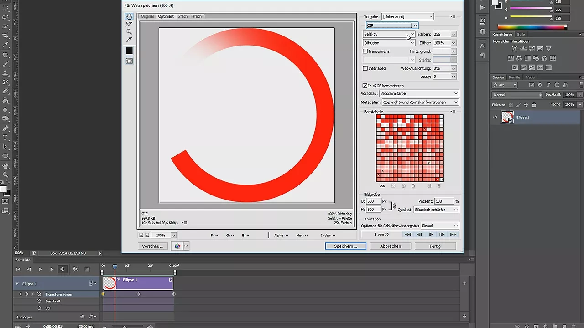This screenshot has width=584, height=328.
Task: Select the Zoom tool inside the dialog
Action: [129, 31]
